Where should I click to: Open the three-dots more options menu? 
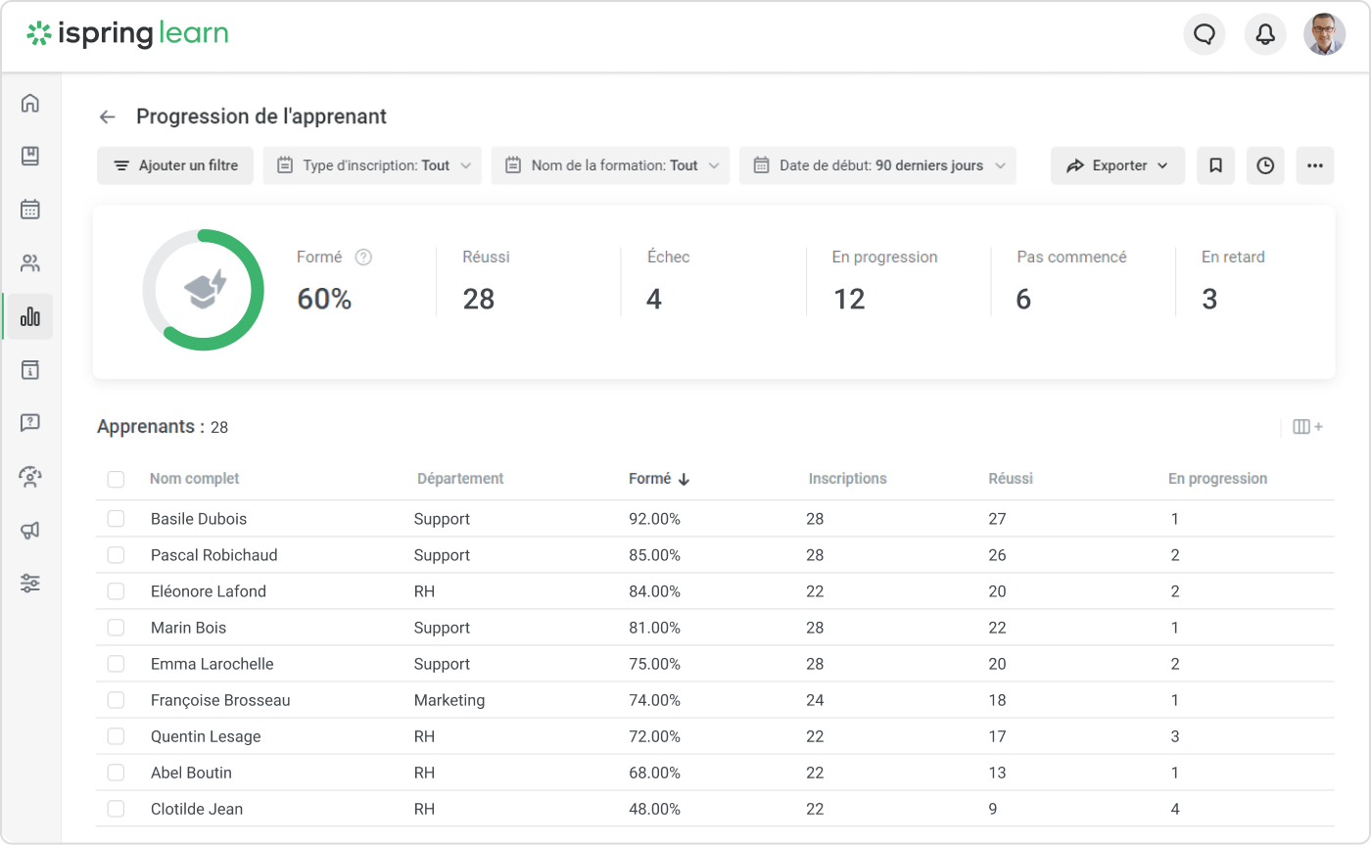(1315, 165)
